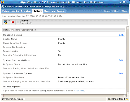
Task: Click 'Continue Stopping Other Virtual Machines After' label
Action: click(27, 82)
